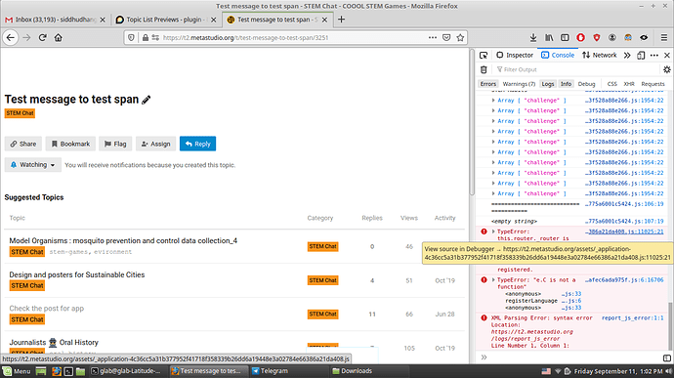
Task: Save page to Pocket icon
Action: 446,38
